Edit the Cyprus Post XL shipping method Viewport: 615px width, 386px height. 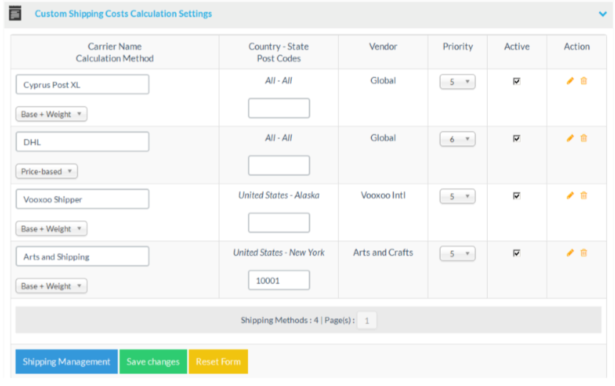(x=570, y=81)
